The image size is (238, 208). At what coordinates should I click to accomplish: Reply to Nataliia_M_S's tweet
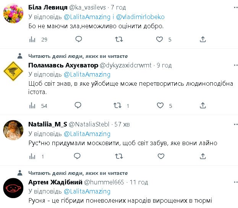point(77,156)
